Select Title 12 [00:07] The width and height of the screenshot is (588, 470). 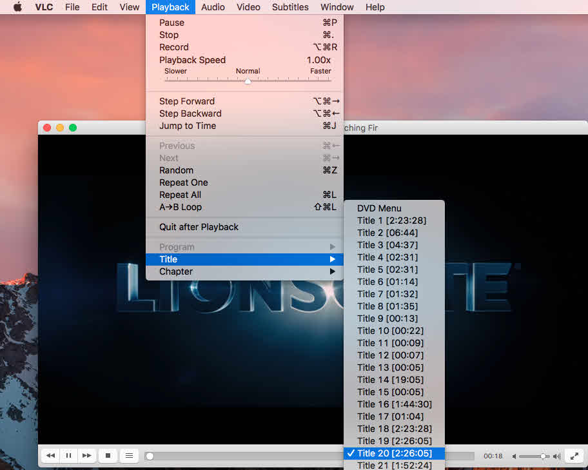tap(394, 355)
